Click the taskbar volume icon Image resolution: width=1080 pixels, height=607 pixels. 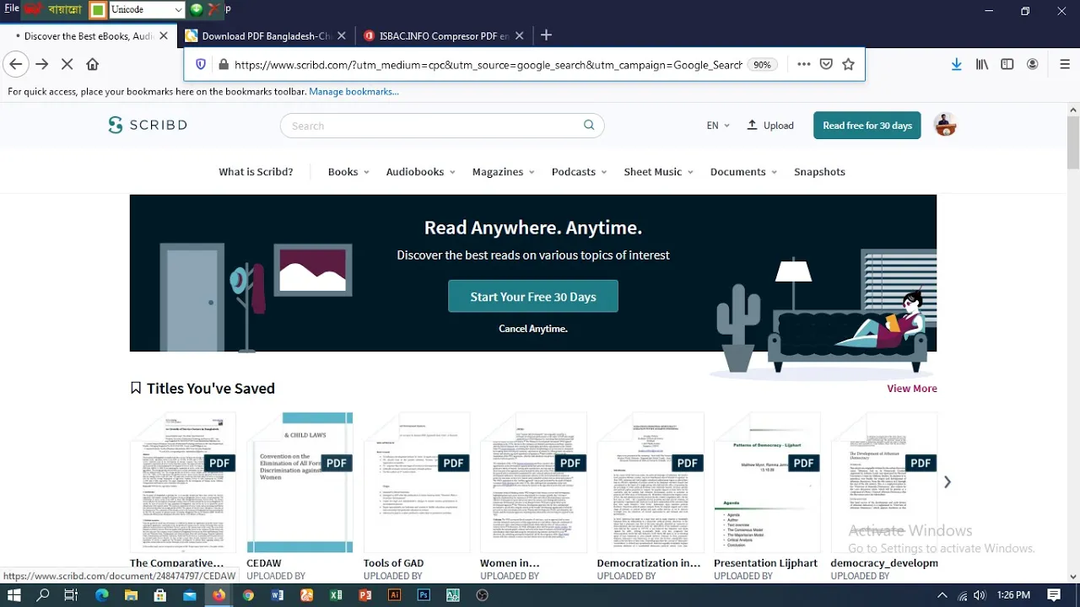click(x=980, y=595)
